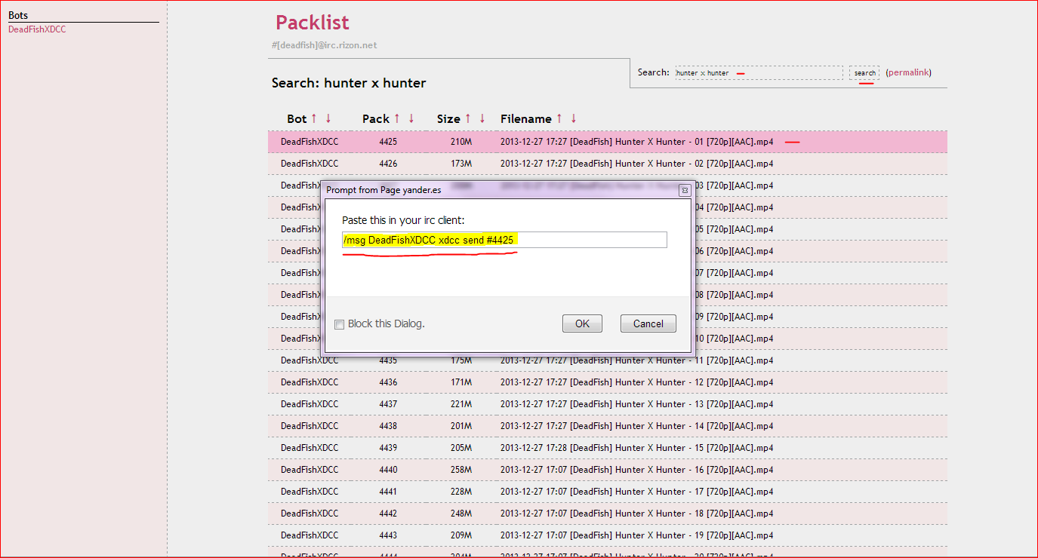This screenshot has width=1038, height=558.
Task: Sort Pack column descending with down arrow
Action: click(x=411, y=118)
